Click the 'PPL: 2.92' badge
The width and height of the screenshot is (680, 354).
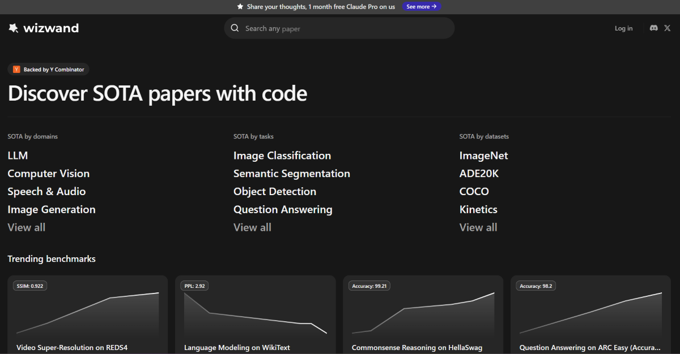click(x=194, y=286)
